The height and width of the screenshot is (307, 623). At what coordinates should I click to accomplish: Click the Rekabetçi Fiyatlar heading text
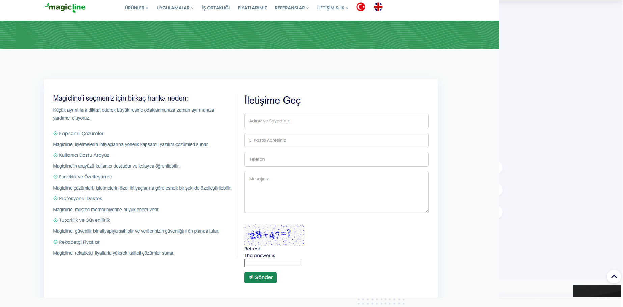coord(79,242)
